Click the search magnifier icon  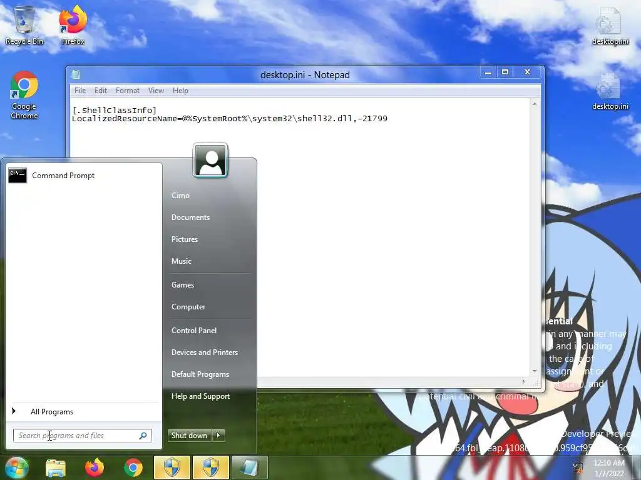[143, 436]
